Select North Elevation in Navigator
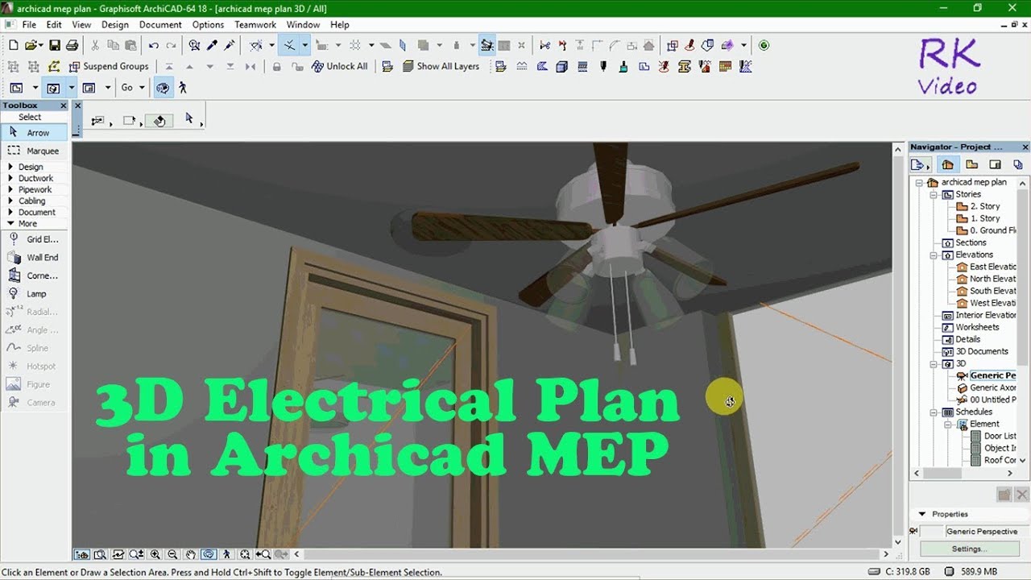 click(987, 279)
